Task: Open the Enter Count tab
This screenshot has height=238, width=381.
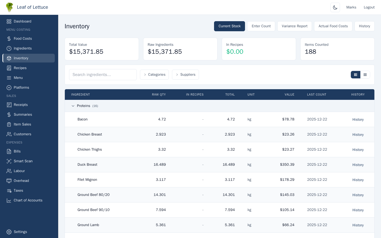Action: click(261, 26)
